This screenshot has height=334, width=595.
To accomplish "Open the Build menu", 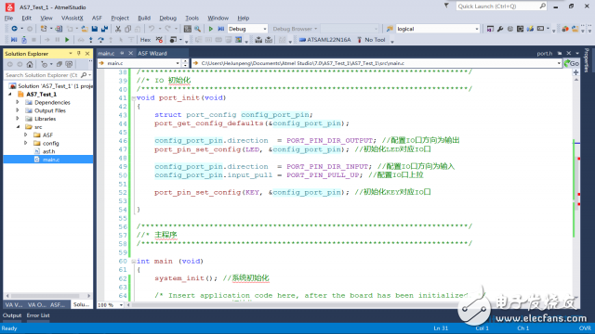I will pos(144,18).
